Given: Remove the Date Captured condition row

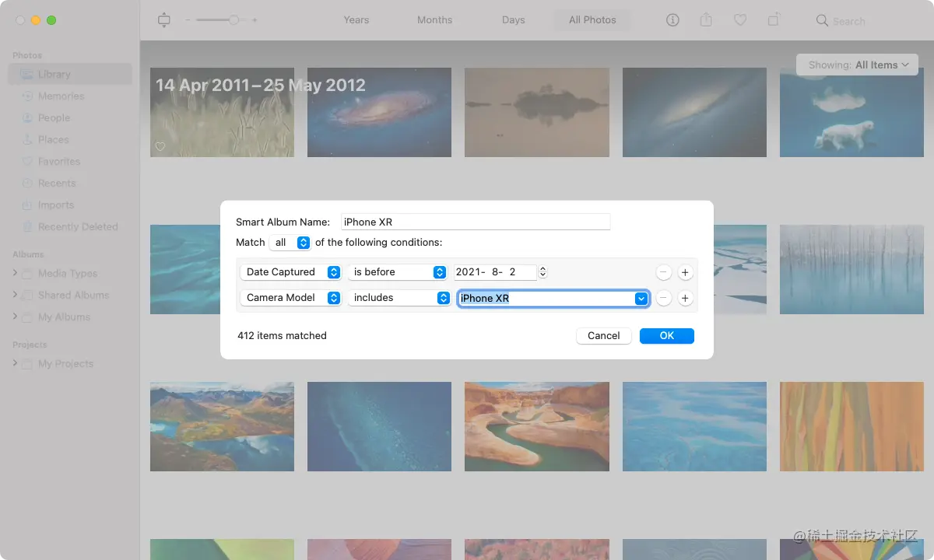Looking at the screenshot, I should [663, 273].
